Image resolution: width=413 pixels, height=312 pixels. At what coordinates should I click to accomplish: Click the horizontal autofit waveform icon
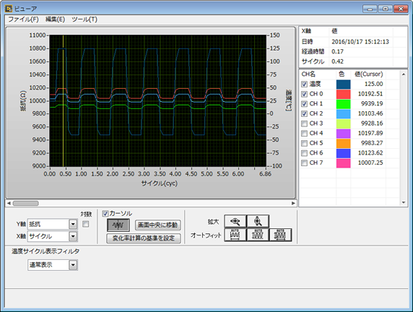click(x=235, y=235)
